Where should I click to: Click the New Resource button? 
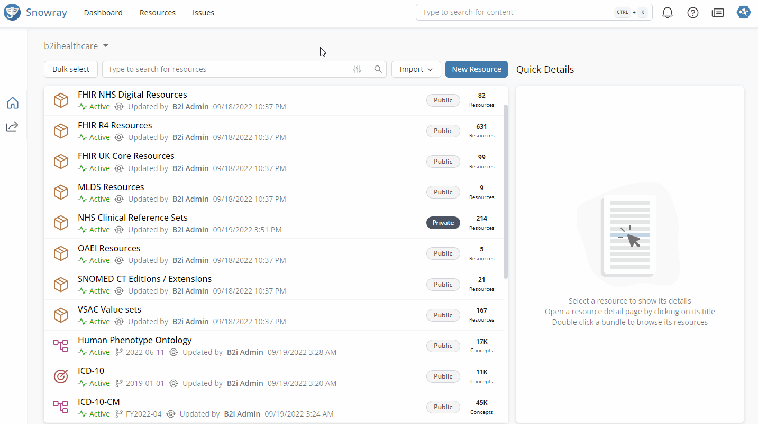pyautogui.click(x=476, y=69)
